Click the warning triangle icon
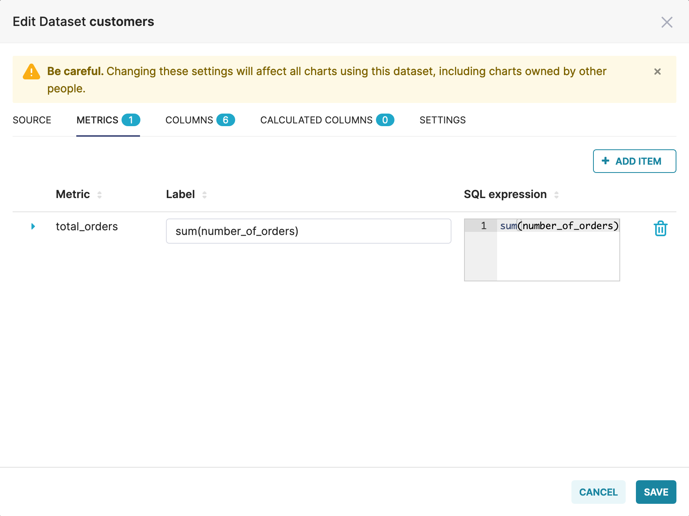689x516 pixels. pyautogui.click(x=31, y=72)
